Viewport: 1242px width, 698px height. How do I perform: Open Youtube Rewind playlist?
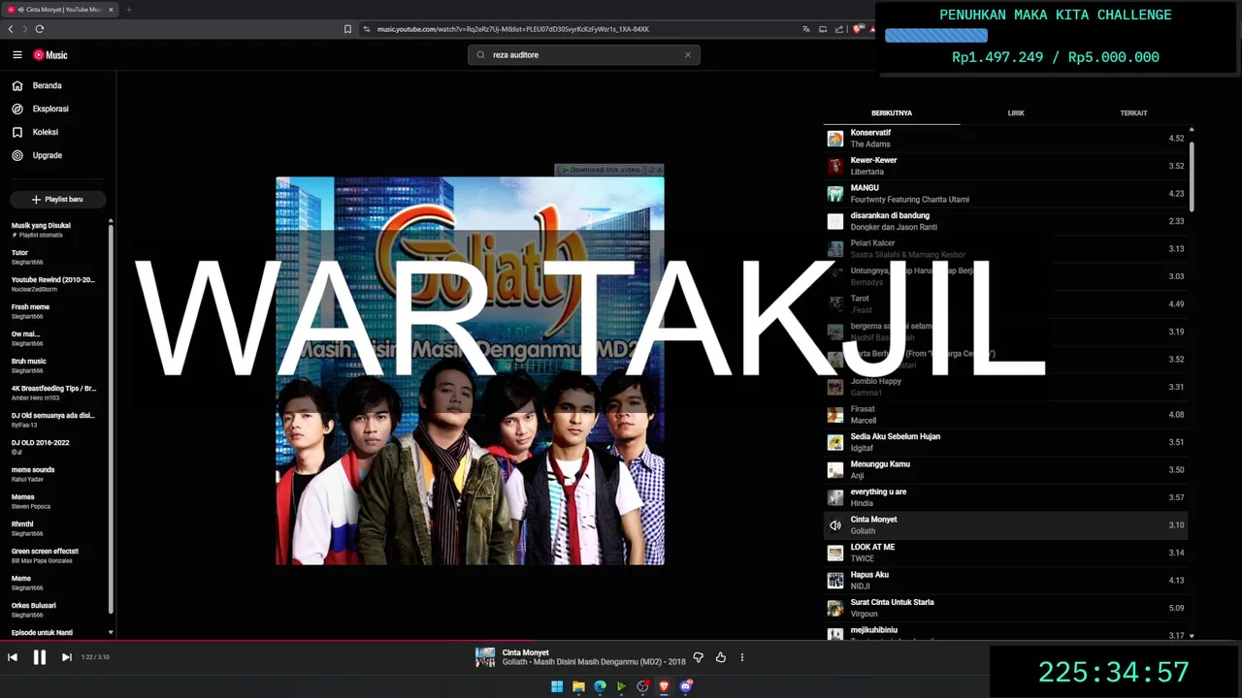coord(53,284)
